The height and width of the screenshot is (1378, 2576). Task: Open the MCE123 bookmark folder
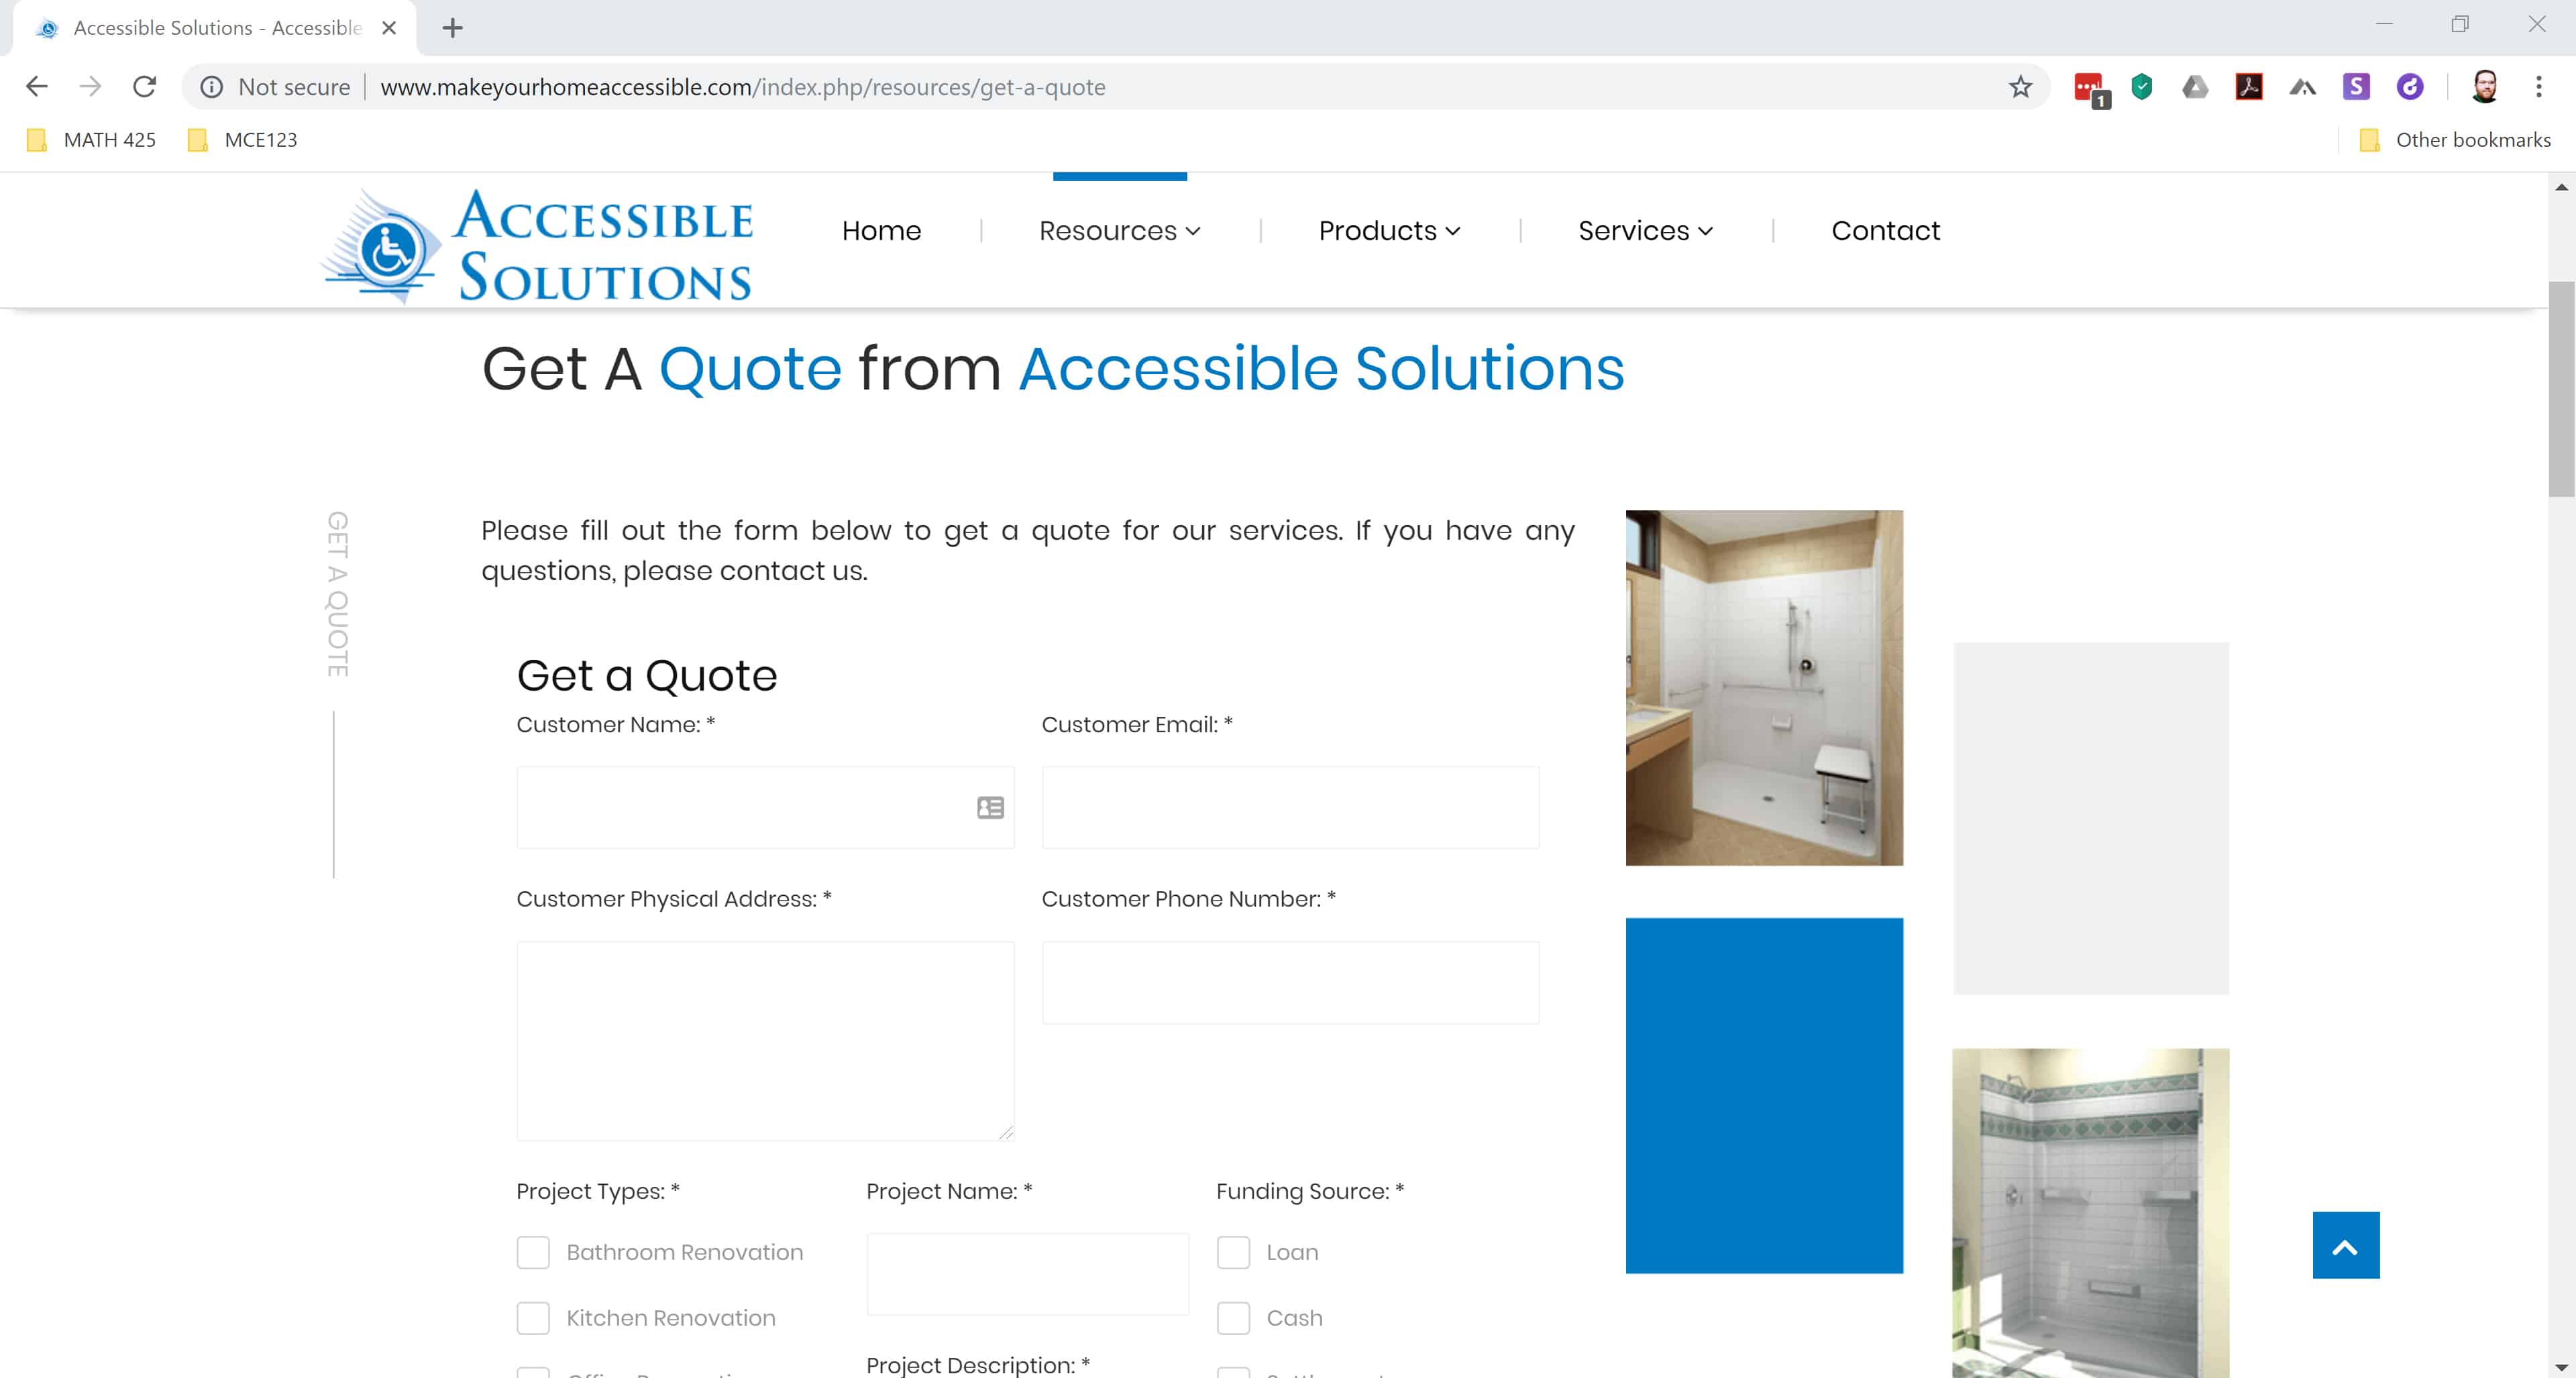[243, 140]
